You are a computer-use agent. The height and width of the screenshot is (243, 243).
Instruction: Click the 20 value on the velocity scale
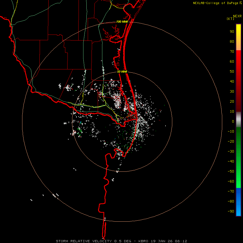coord(232,102)
